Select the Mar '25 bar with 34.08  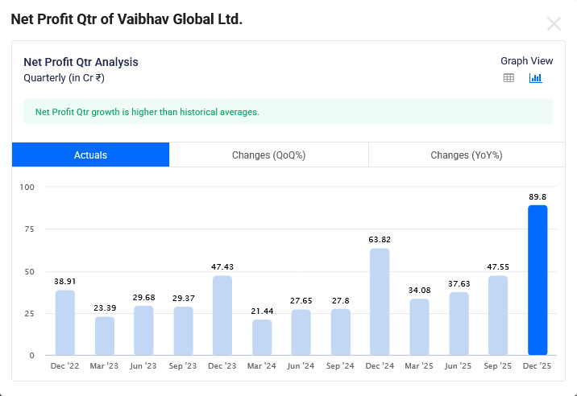pos(419,327)
